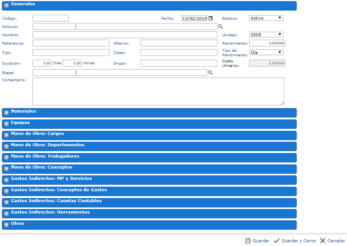Image resolution: width=347 pixels, height=246 pixels.
Task: Click the Guardar y Cerrar button
Action: [299, 241]
